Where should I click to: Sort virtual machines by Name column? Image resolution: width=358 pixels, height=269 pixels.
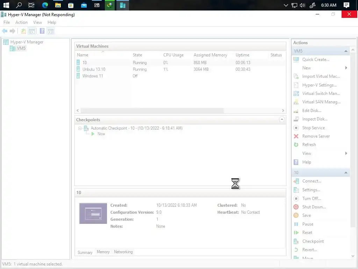click(x=83, y=55)
